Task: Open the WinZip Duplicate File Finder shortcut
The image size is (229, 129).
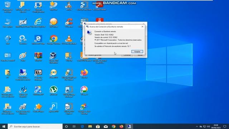Action: click(x=69, y=75)
